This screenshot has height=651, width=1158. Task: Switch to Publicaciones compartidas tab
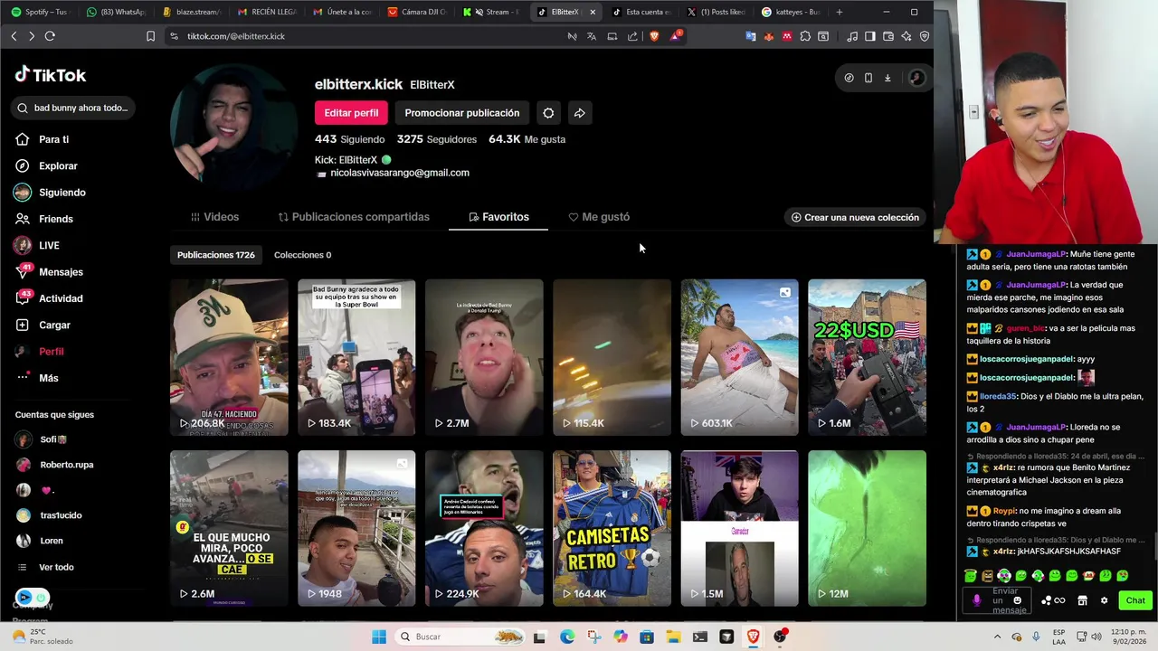[x=354, y=217]
